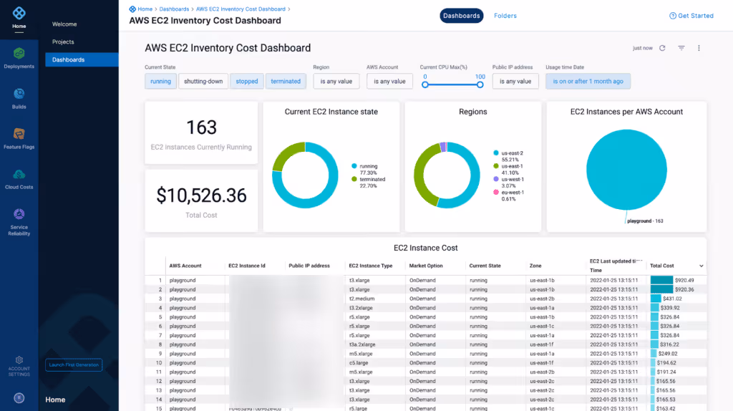Viewport: 733px width, 411px height.
Task: Click the Get Started help icon
Action: point(673,16)
